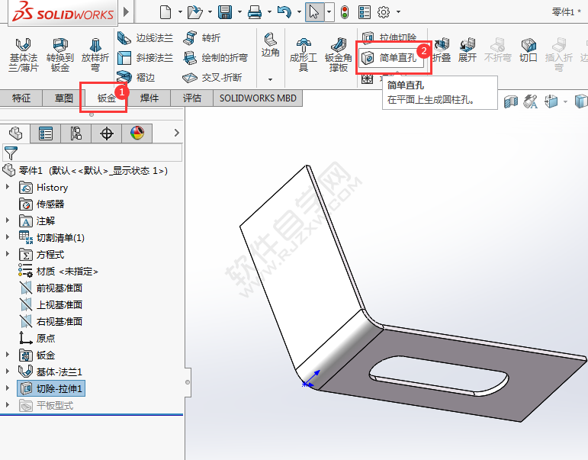Image resolution: width=588 pixels, height=460 pixels.
Task: Select the Jog (转折) tool
Action: point(202,38)
